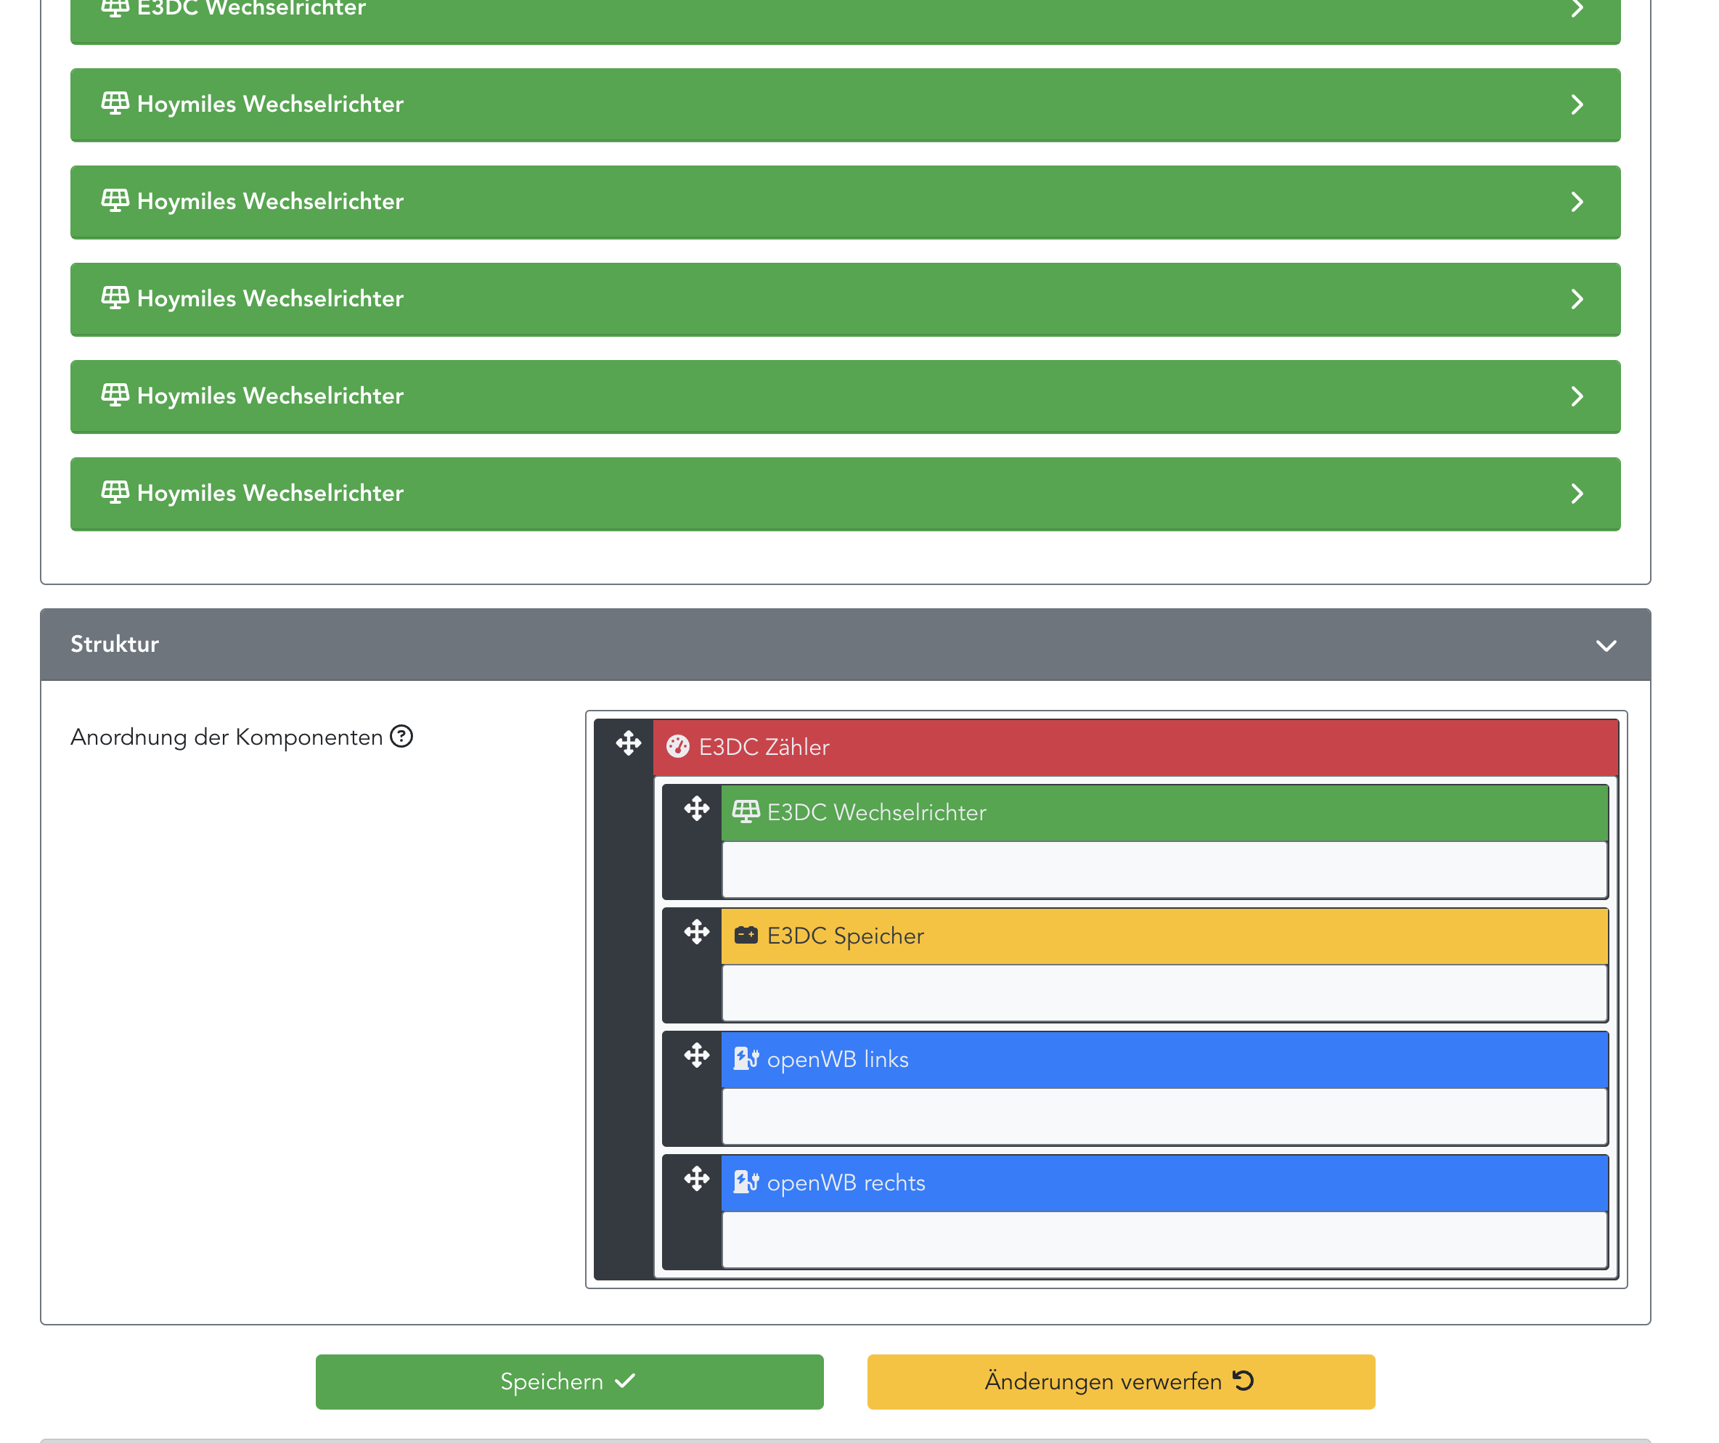Click move handle of openWB links
Image resolution: width=1719 pixels, height=1443 pixels.
click(x=697, y=1055)
